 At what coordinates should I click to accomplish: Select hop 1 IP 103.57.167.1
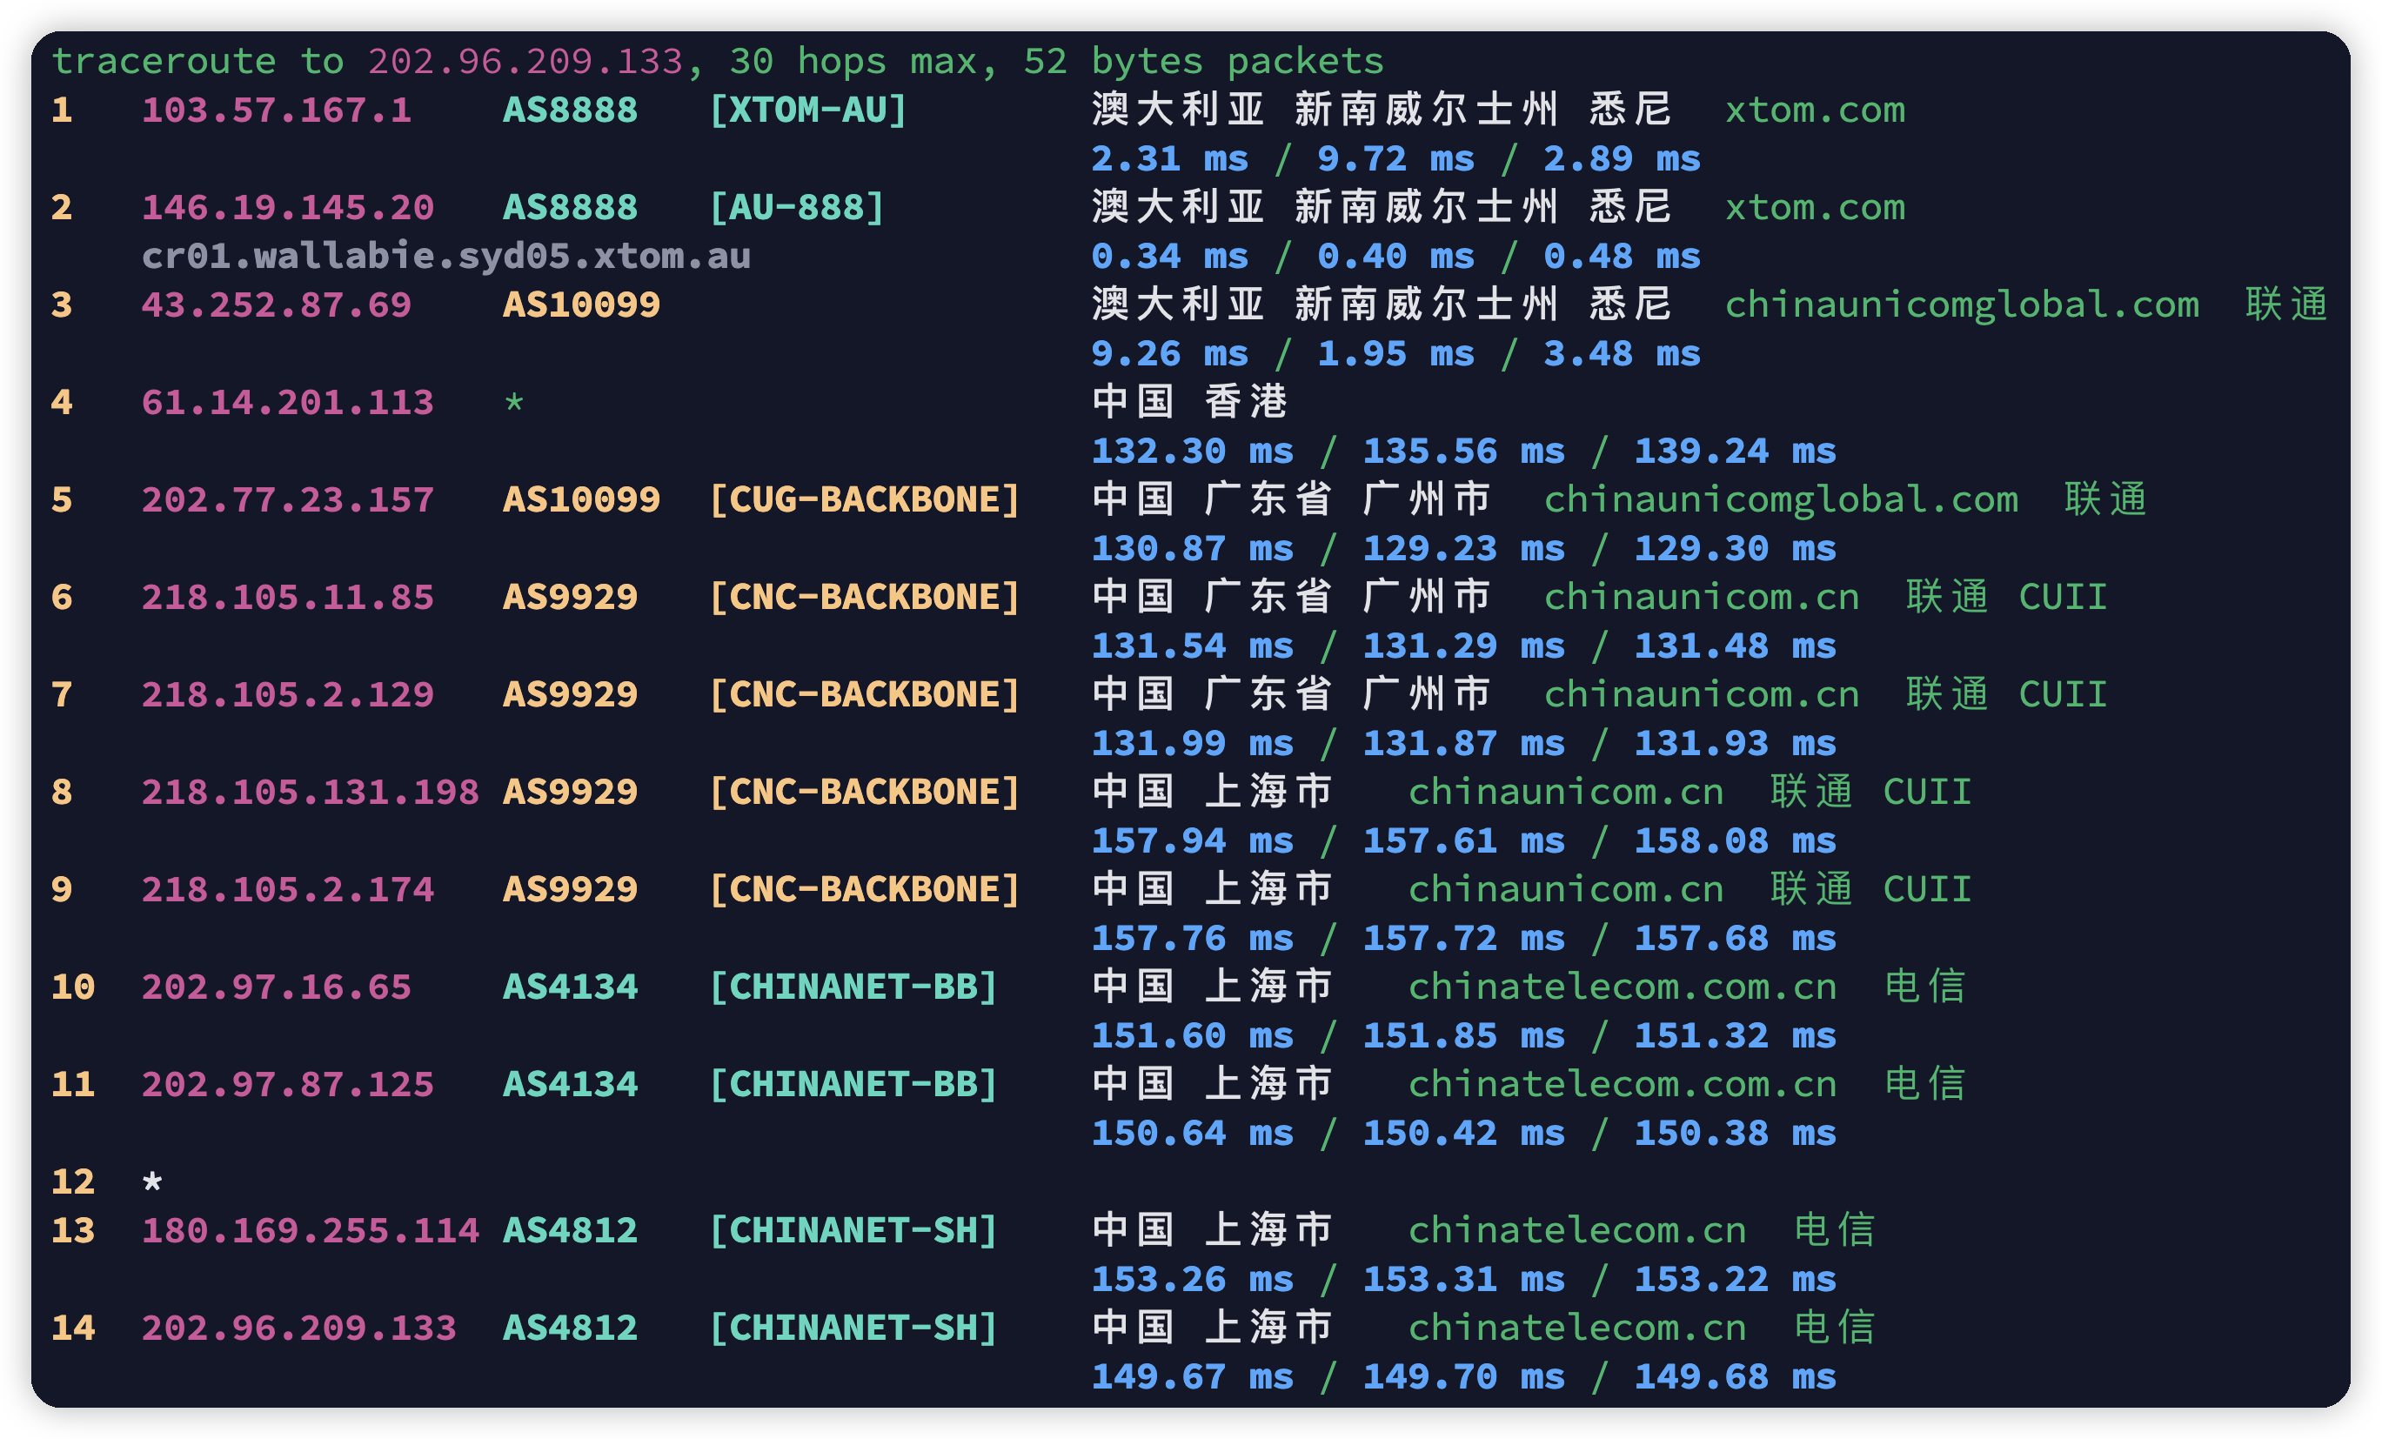click(x=277, y=110)
